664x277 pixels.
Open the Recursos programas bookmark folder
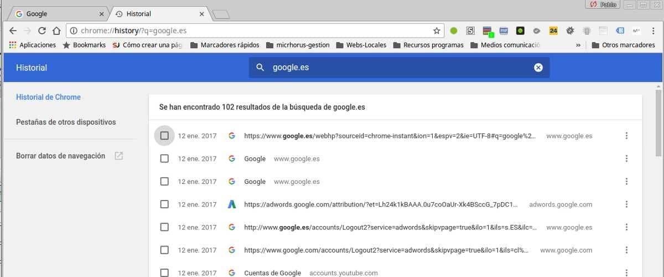coord(428,45)
